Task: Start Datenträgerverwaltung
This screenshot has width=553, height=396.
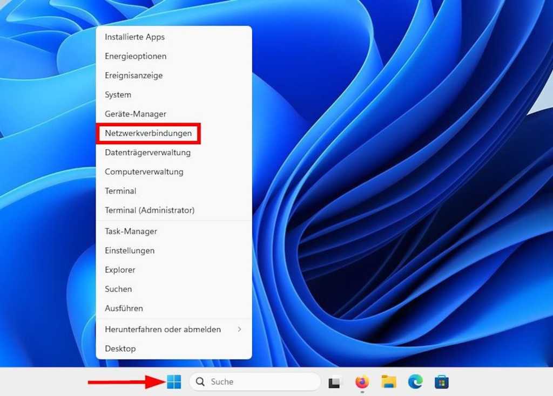Action: pyautogui.click(x=148, y=153)
